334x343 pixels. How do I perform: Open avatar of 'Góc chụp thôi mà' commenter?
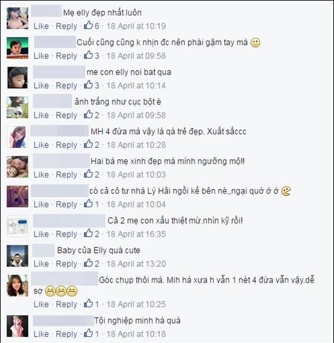[17, 286]
